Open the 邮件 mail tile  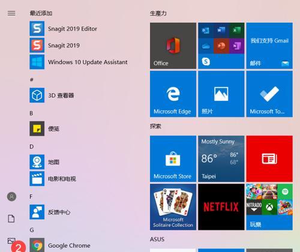click(269, 46)
